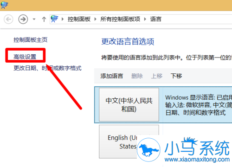Click the 输入法: 微软拼音 text
The image size is (232, 167).
point(199,105)
